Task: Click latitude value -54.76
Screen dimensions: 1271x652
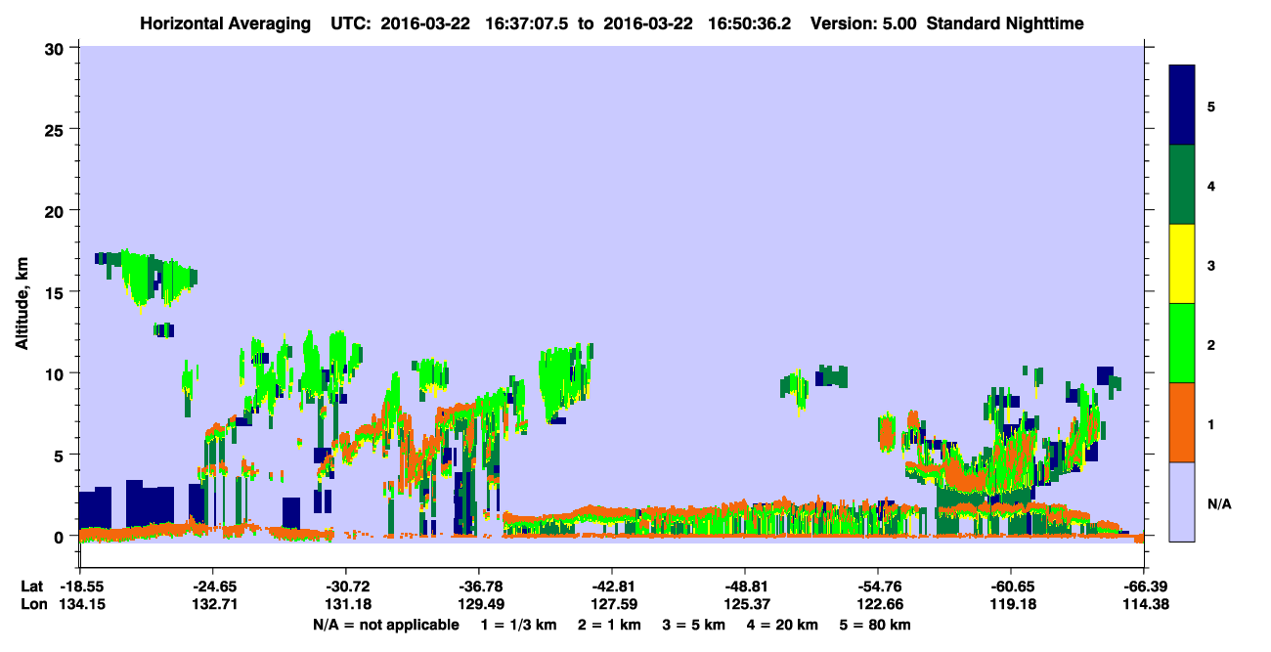Action: pyautogui.click(x=878, y=586)
